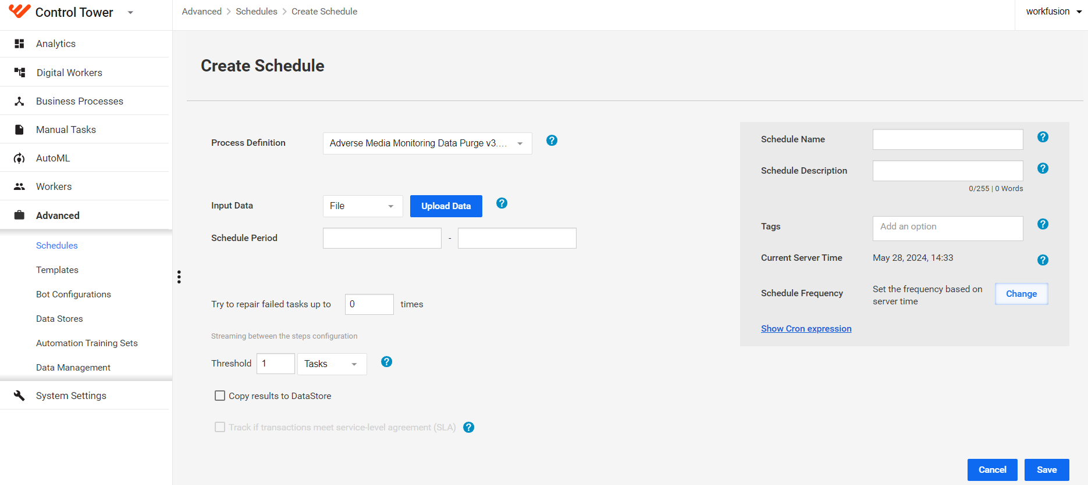Click the Schedule Description input field
The height and width of the screenshot is (485, 1088).
tap(948, 171)
